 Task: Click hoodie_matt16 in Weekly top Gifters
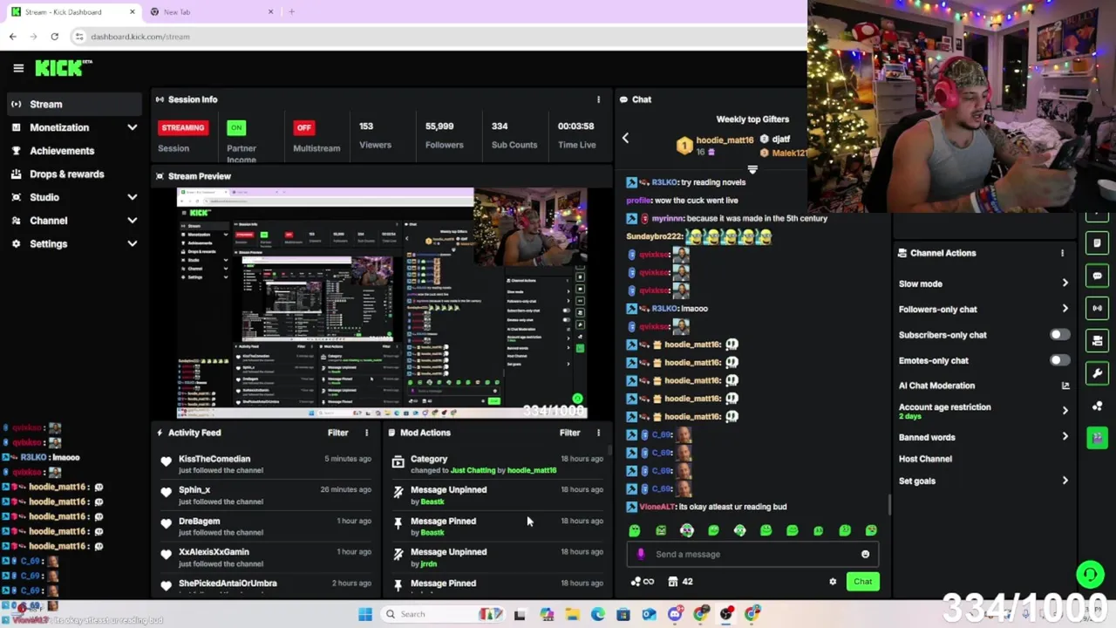(x=725, y=140)
